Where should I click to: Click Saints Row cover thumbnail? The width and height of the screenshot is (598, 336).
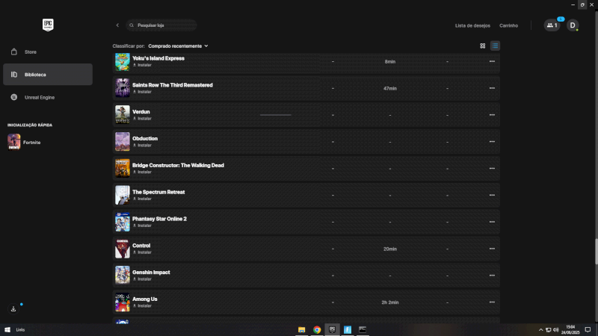click(123, 88)
